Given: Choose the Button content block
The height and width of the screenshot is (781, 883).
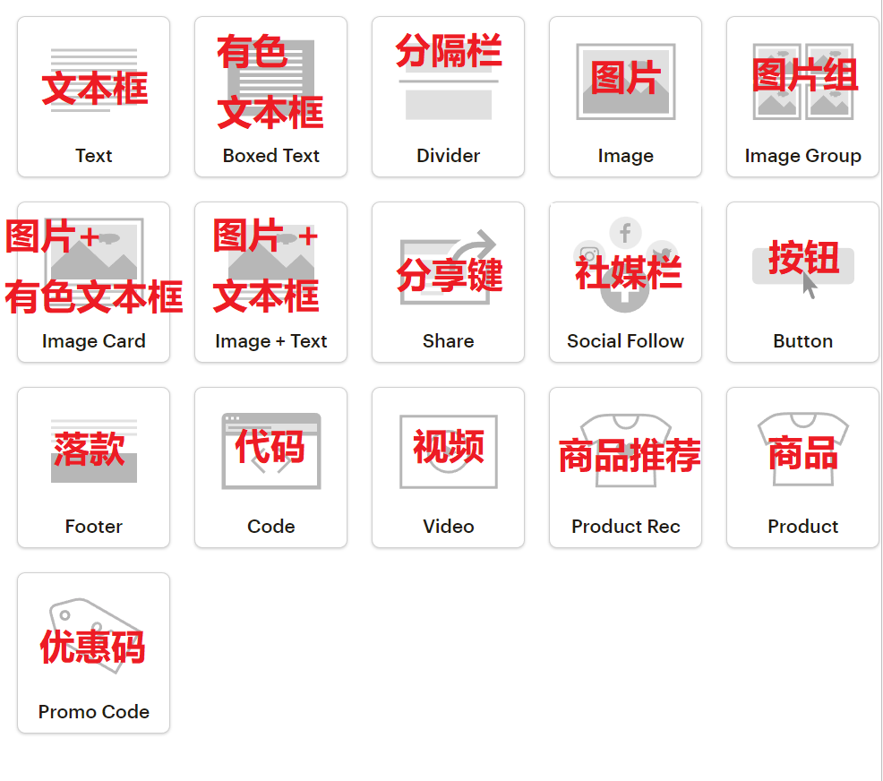Looking at the screenshot, I should (802, 279).
